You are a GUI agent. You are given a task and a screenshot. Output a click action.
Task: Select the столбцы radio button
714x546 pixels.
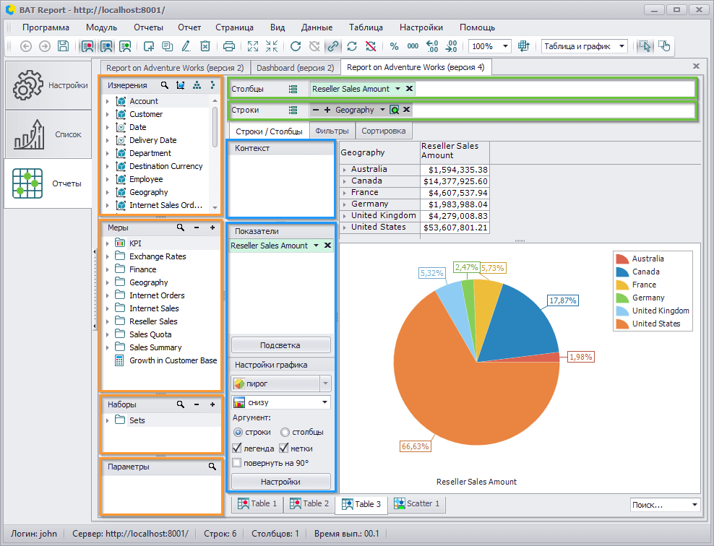pos(285,432)
